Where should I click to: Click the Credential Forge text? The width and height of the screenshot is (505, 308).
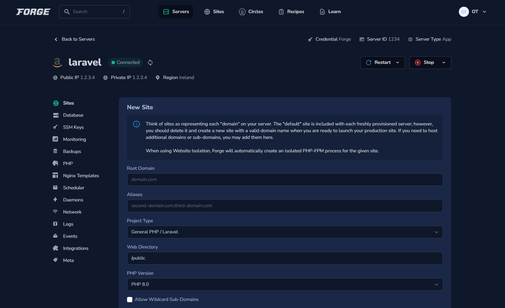[x=333, y=39]
